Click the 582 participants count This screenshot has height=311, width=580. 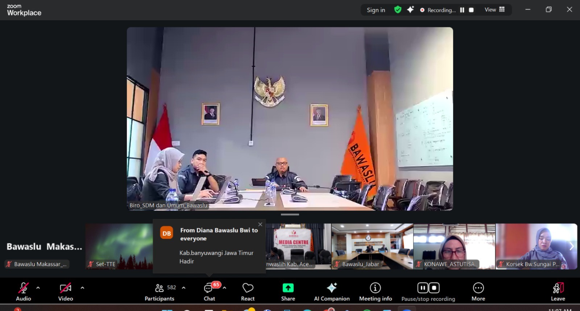pos(171,287)
